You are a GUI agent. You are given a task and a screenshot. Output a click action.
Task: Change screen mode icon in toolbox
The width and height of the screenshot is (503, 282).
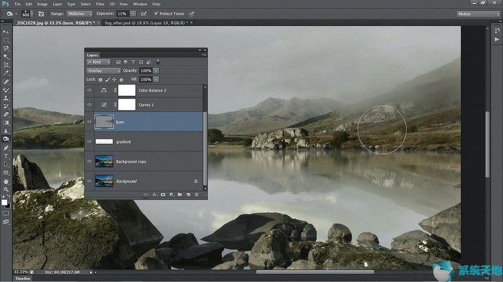(x=6, y=222)
